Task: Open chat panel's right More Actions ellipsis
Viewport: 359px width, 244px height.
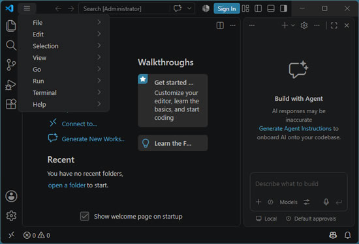Action: coord(317,25)
